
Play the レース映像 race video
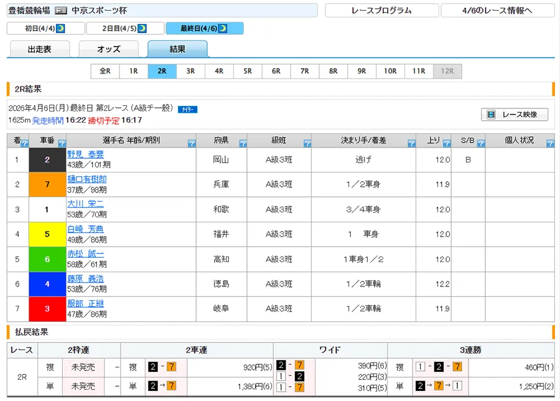[x=515, y=115]
